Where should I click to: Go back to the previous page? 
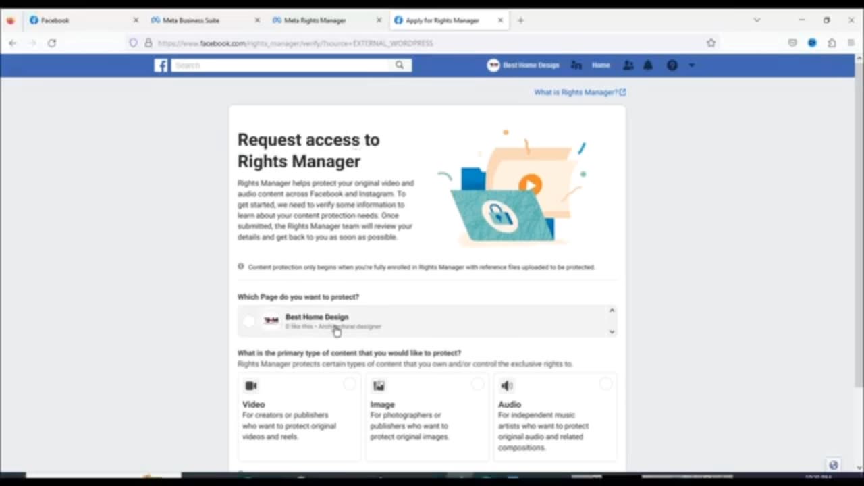click(x=13, y=43)
